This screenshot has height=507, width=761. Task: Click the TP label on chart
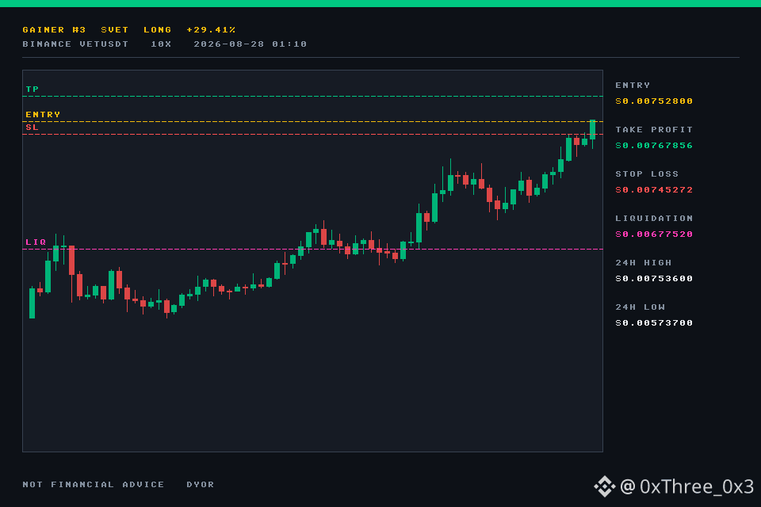(32, 90)
